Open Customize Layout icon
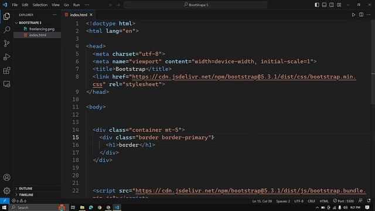375x211 pixels. tap(339, 5)
